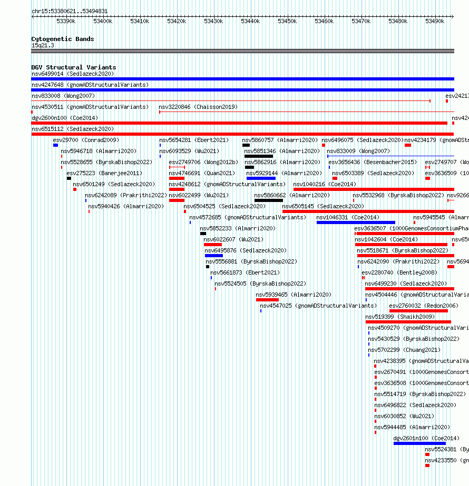Screen dimensions: 469x486
Task: Click nsv1040216 (Coe2014) label
Action: (325, 184)
